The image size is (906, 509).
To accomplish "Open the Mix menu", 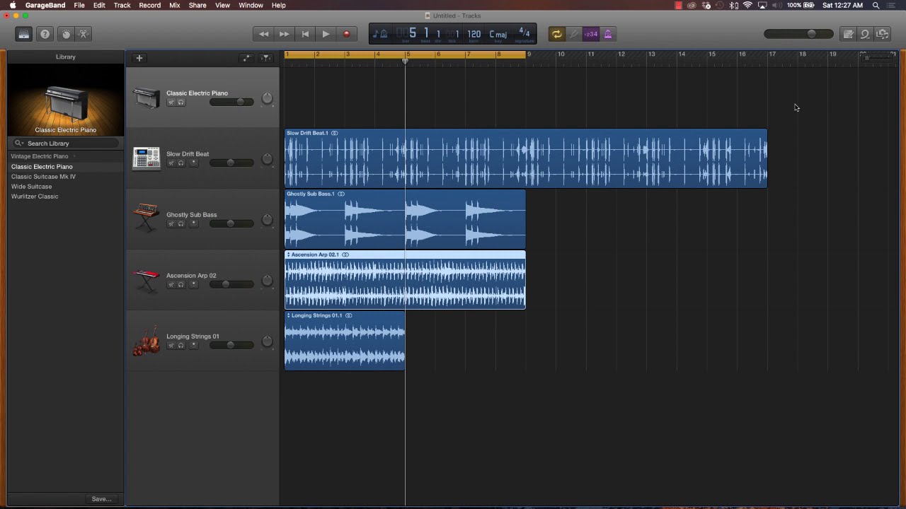I will tap(175, 5).
